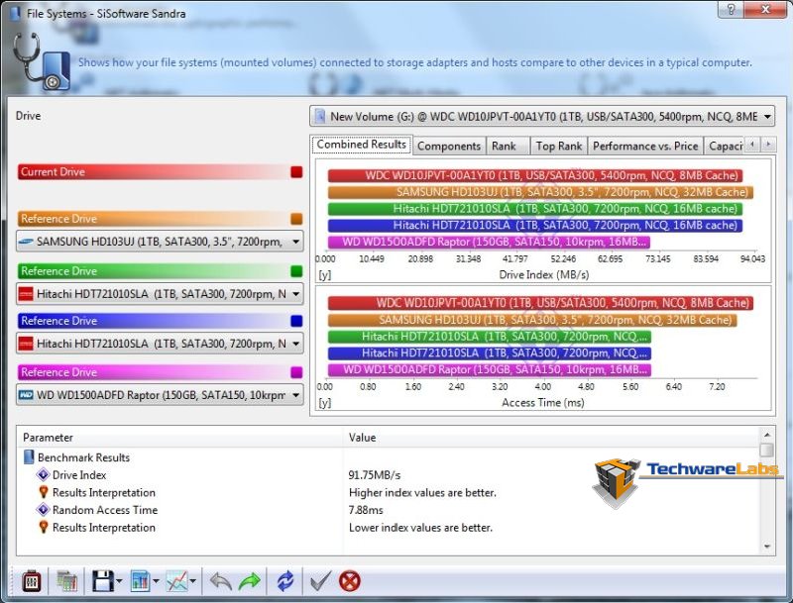The image size is (793, 603).
Task: Click the red WDC bar in Access Time chart
Action: 540,303
